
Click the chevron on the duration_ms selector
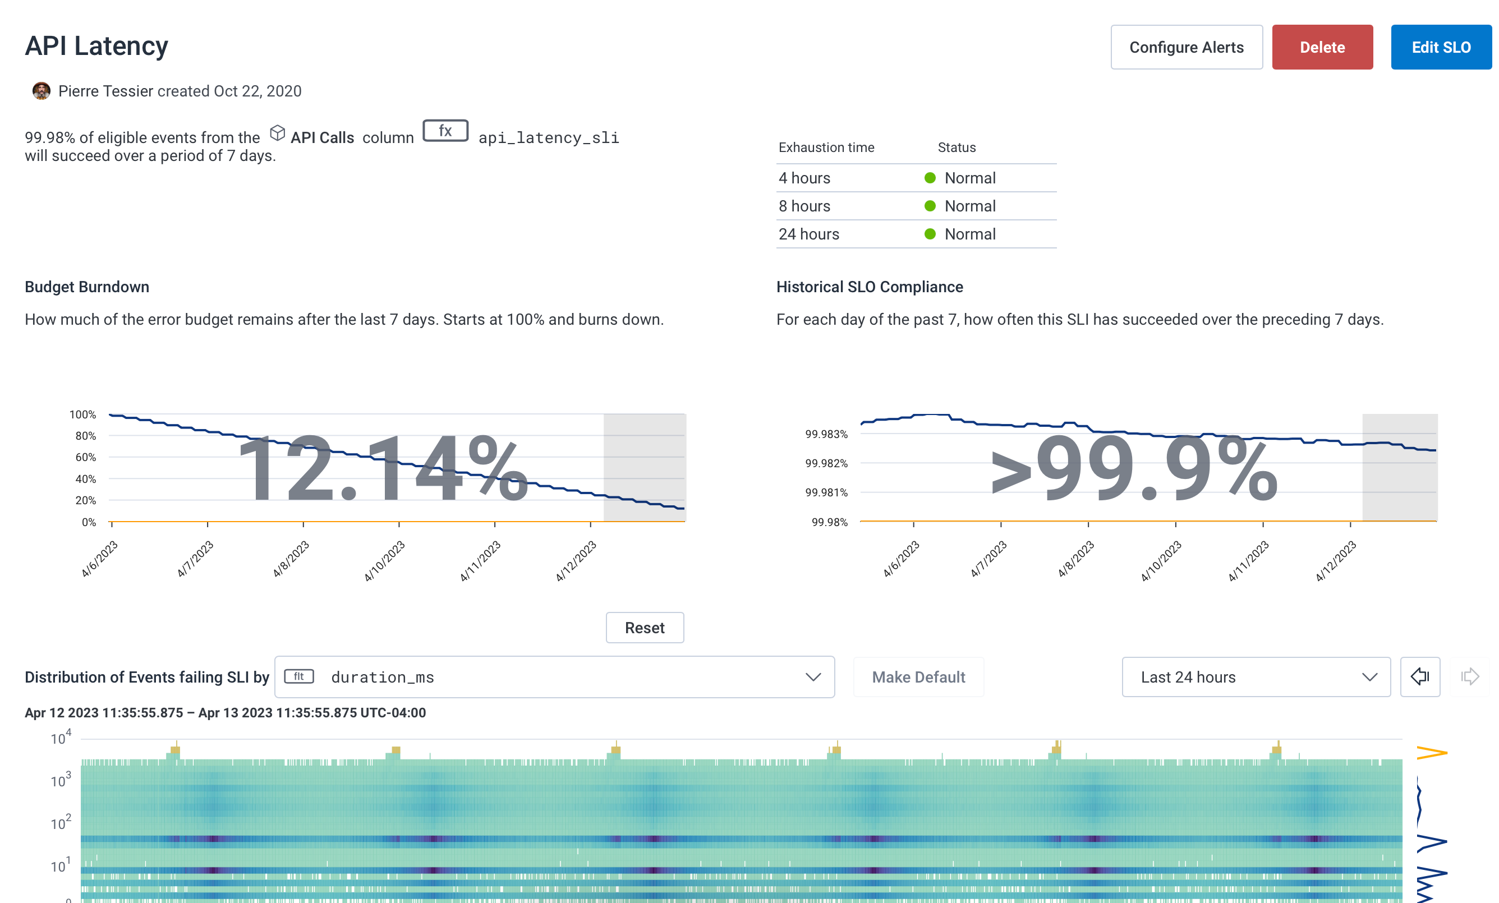pyautogui.click(x=813, y=677)
